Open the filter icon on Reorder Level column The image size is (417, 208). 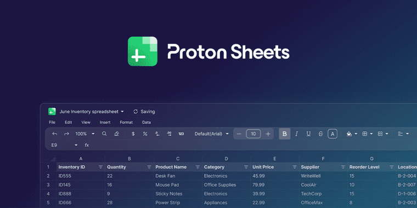coord(391,167)
